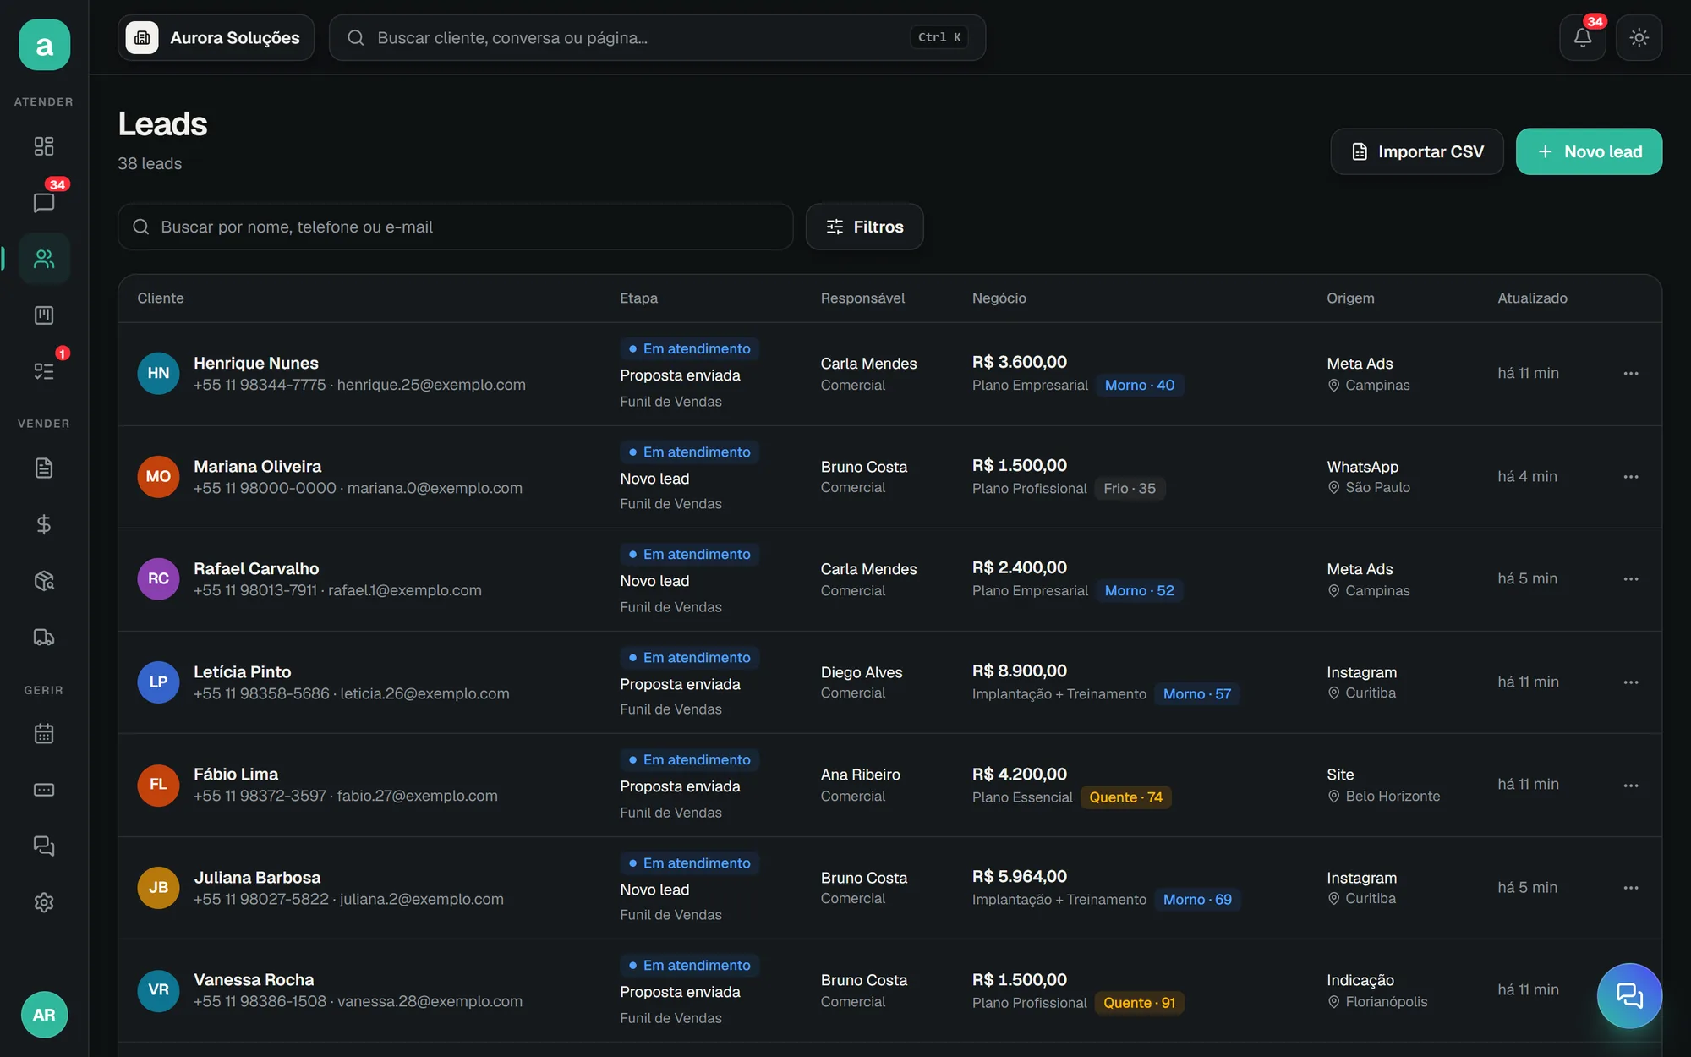Switch company via Aurora Soluções selector
The height and width of the screenshot is (1057, 1691).
[x=216, y=37]
